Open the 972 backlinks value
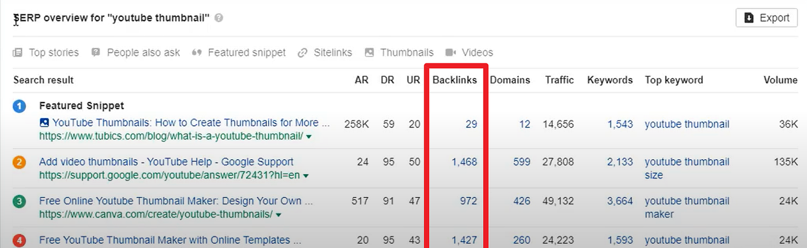 [469, 201]
